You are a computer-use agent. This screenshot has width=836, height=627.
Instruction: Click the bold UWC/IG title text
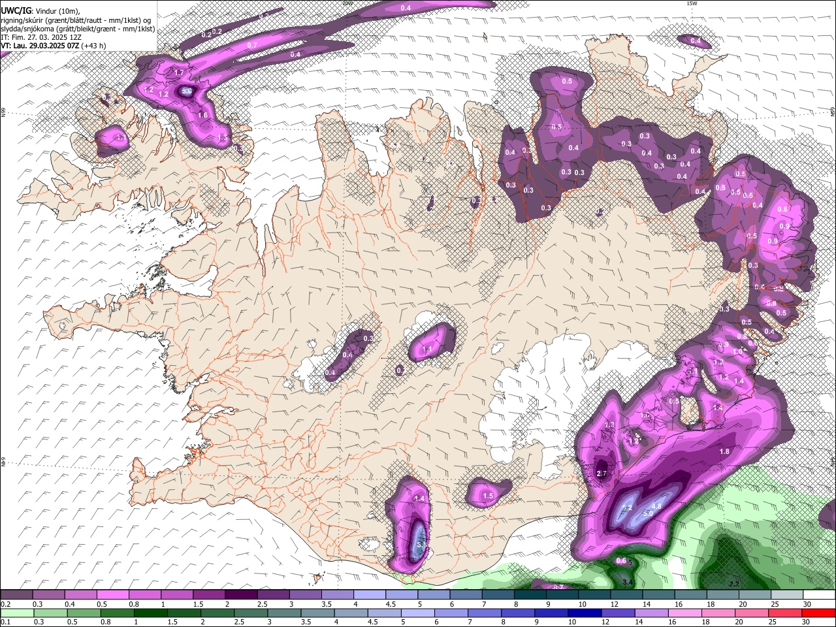tap(16, 11)
